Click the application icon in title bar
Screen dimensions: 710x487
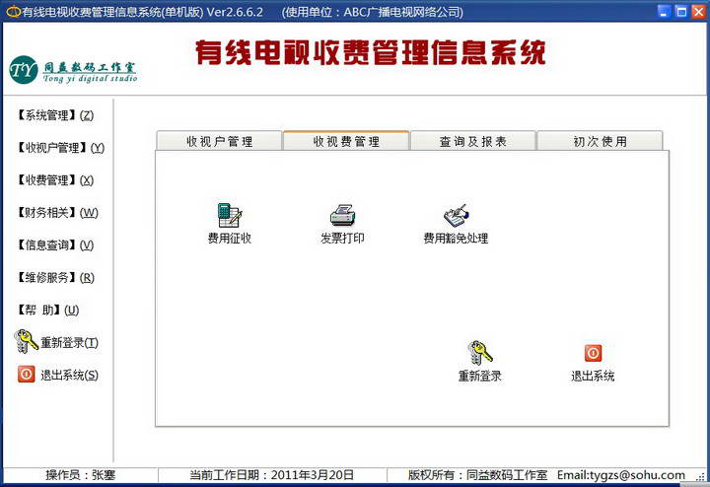(x=13, y=11)
